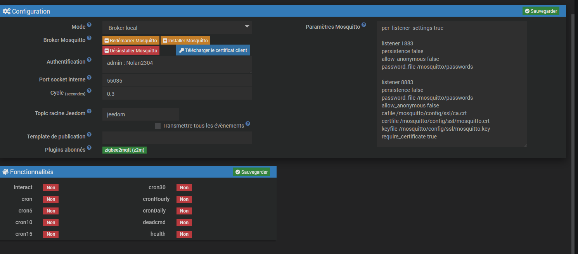Click help icon next to Mode label
The width and height of the screenshot is (578, 254).
tap(89, 25)
